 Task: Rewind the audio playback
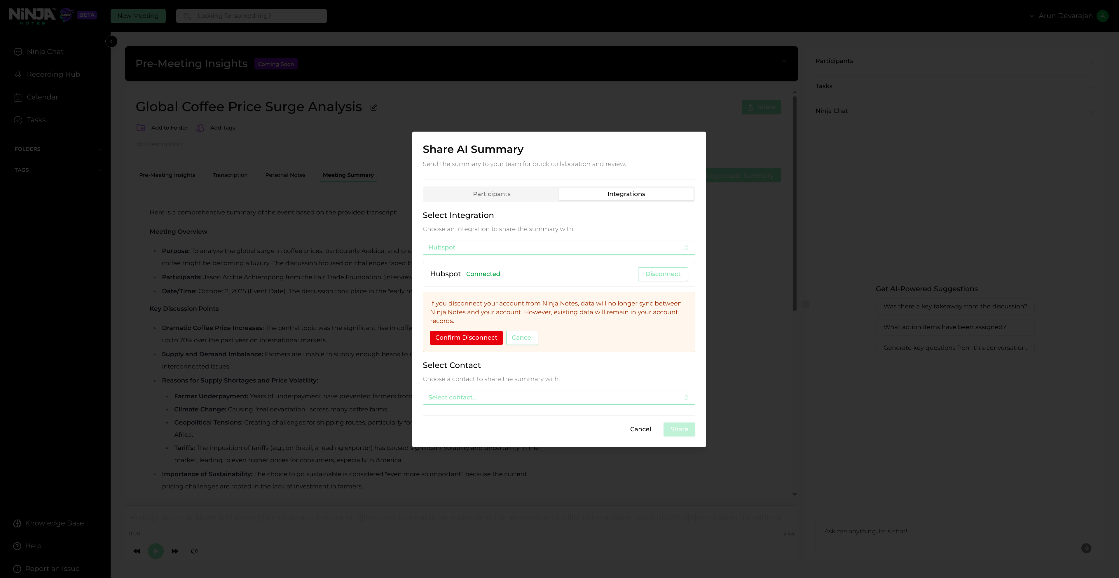click(136, 551)
